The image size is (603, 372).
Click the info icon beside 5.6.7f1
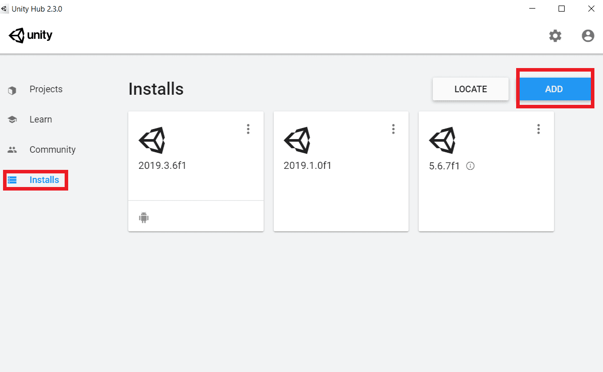pos(470,166)
